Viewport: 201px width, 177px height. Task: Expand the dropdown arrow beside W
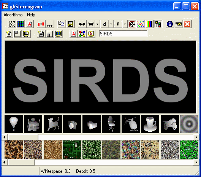pyautogui.click(x=97, y=24)
